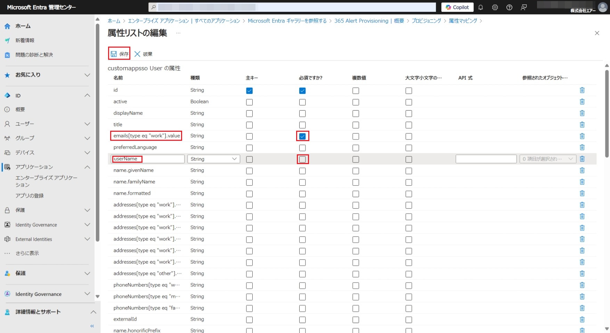Check the required checkbox for userName row
Viewport: 610px width, 333px height.
click(x=302, y=159)
